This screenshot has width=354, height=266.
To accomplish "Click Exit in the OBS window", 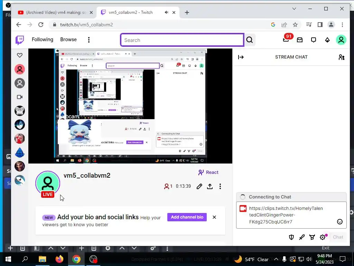I will tap(326, 248).
